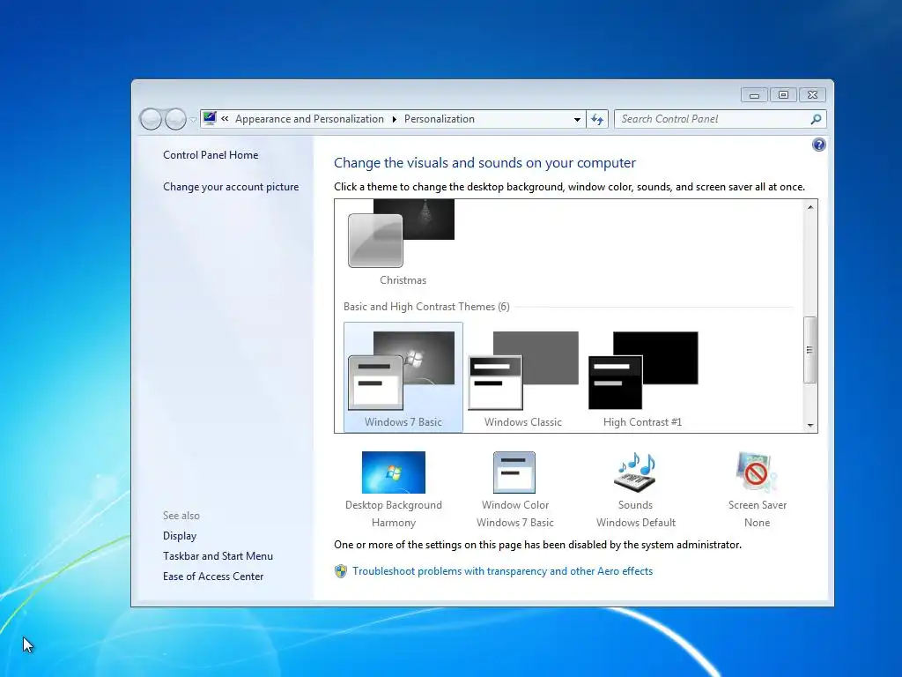
Task: Minimize the Personalization window
Action: [754, 95]
